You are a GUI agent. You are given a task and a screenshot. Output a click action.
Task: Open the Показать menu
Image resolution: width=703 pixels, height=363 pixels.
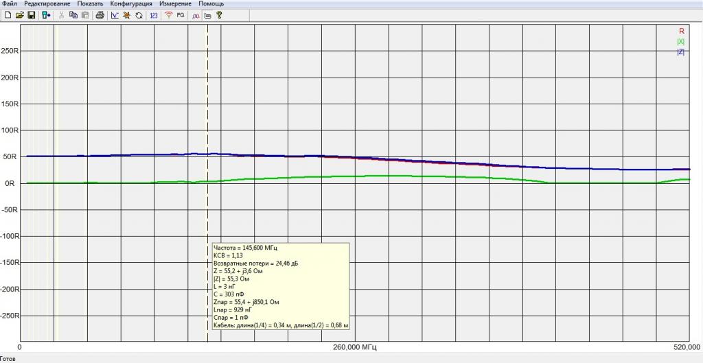[90, 3]
